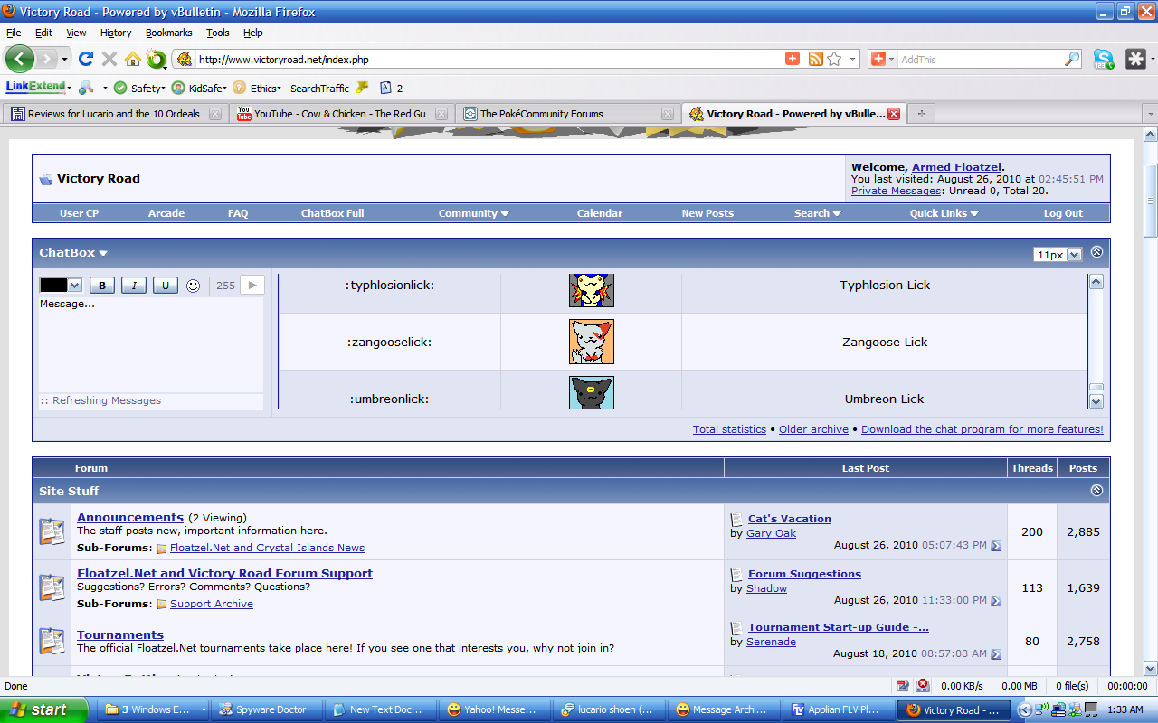Bookmark page with the star icon
Image resolution: width=1158 pixels, height=723 pixels.
click(834, 59)
